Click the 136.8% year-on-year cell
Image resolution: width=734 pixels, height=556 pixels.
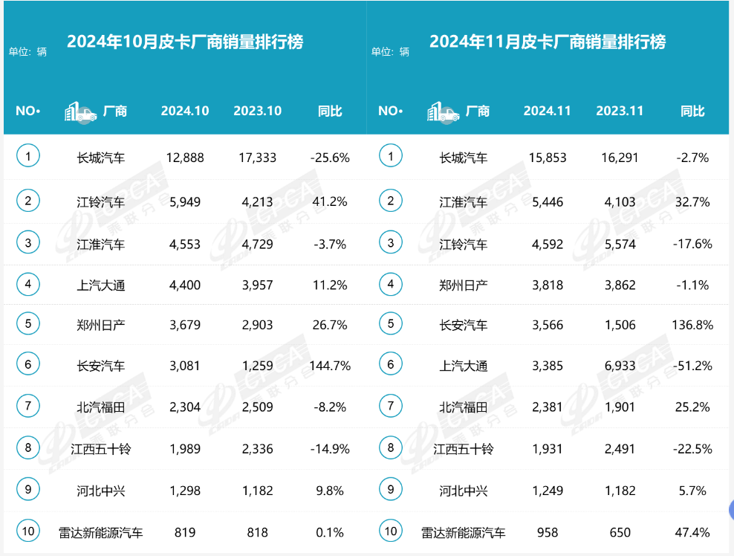692,325
